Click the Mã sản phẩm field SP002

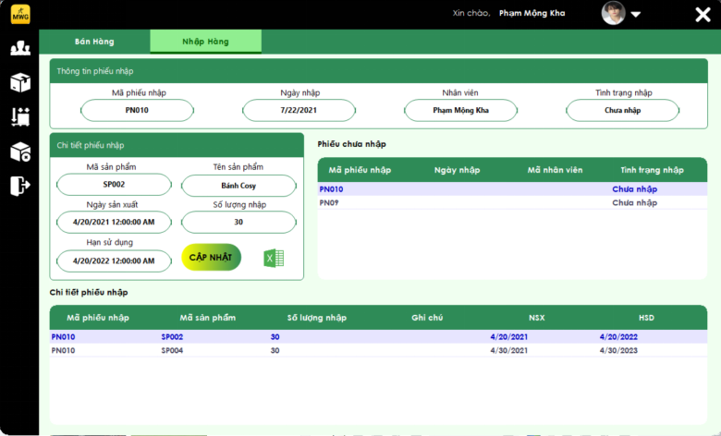[114, 185]
